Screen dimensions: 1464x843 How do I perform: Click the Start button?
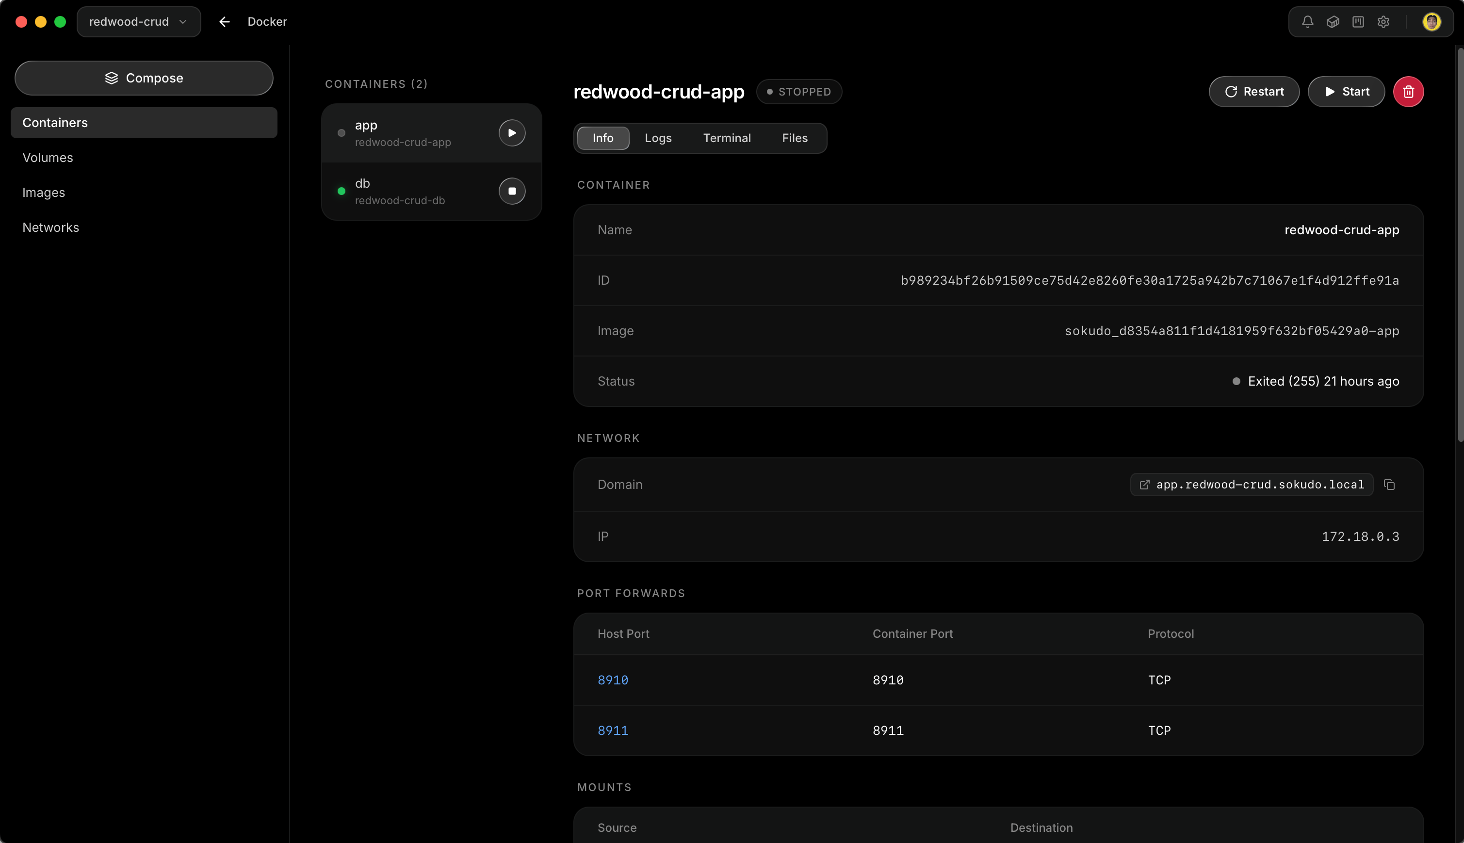tap(1346, 92)
